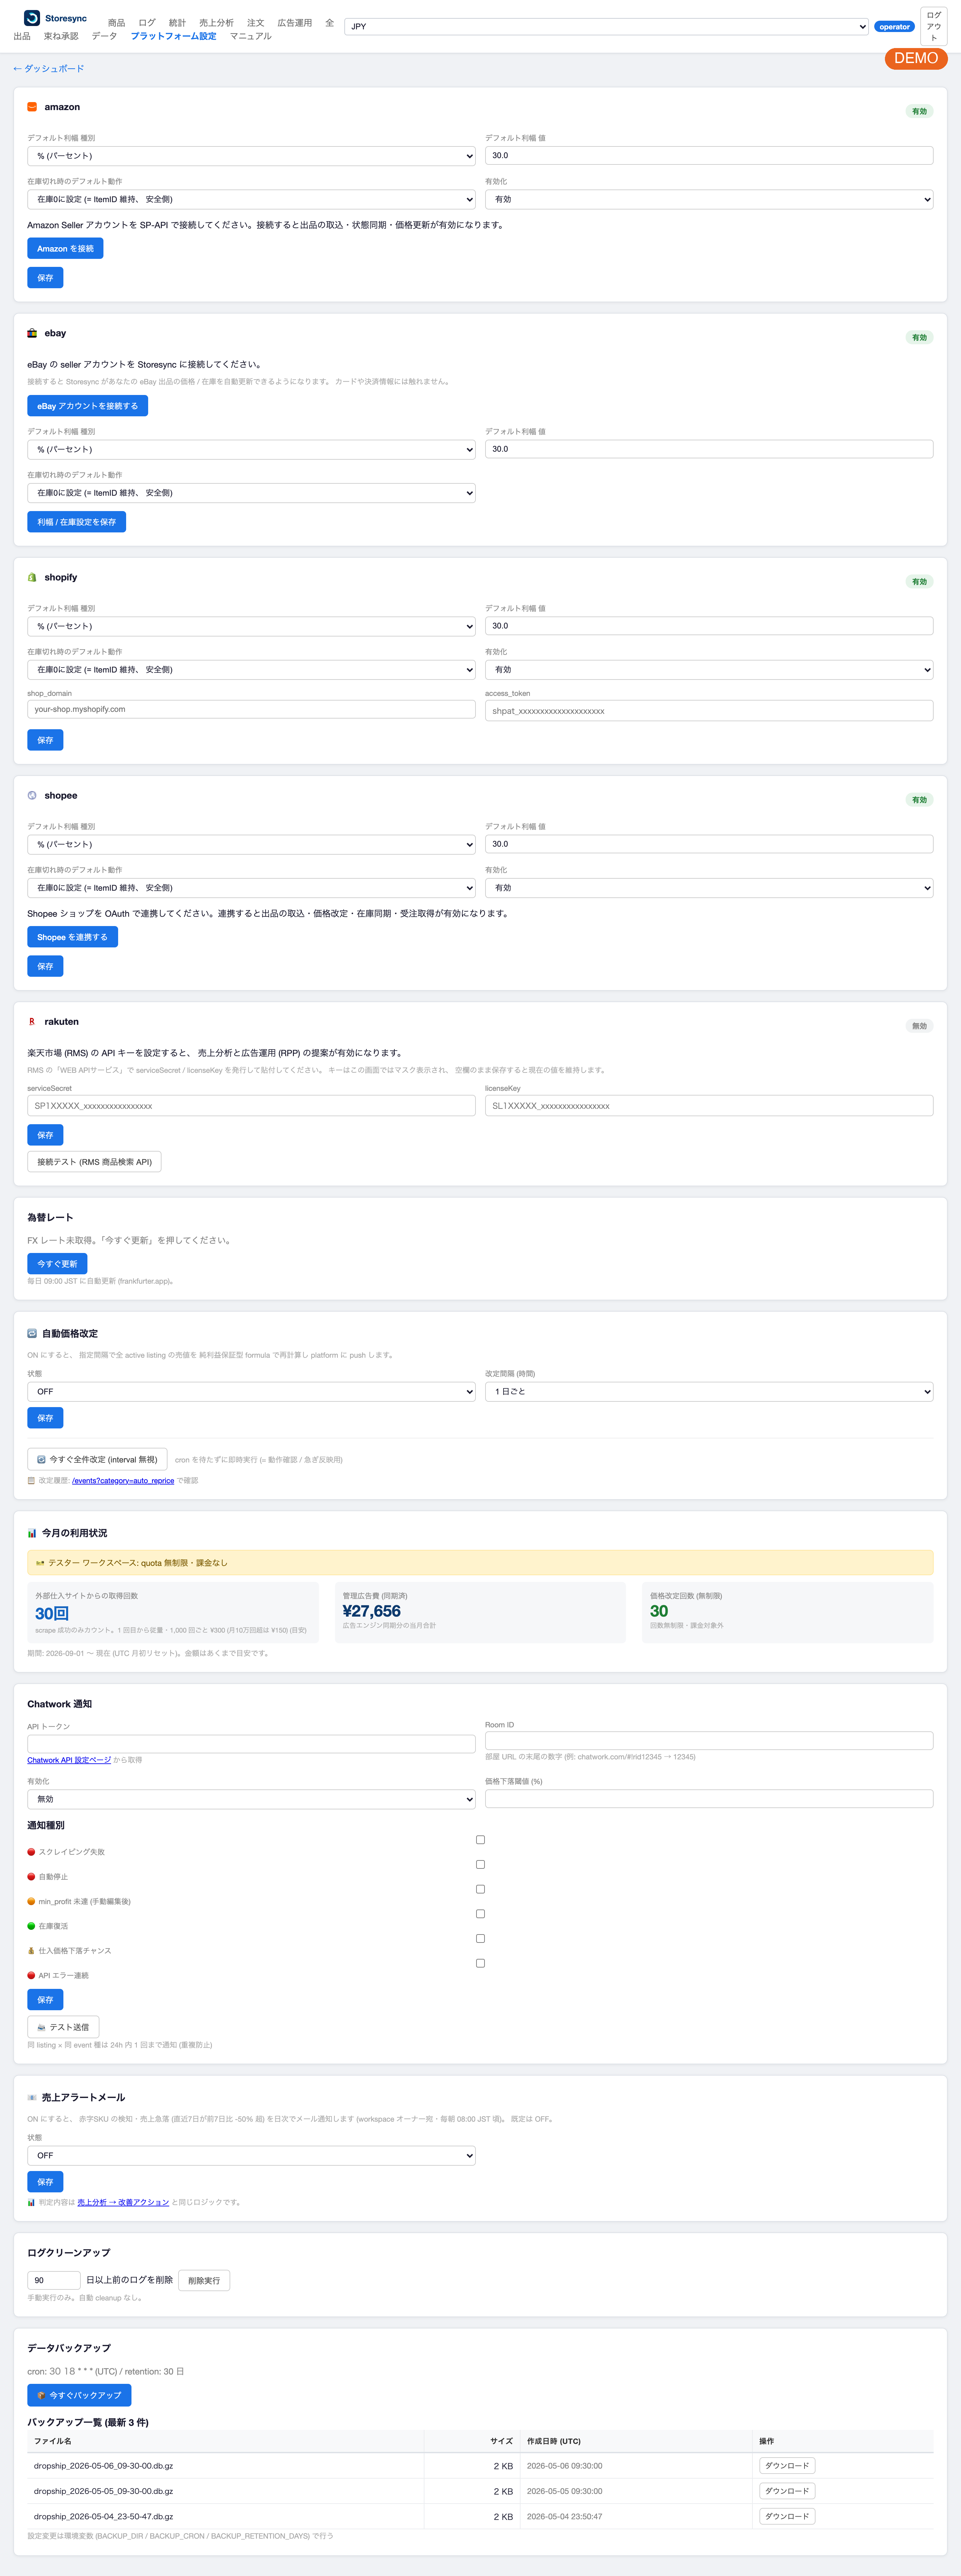The width and height of the screenshot is (961, 2576).
Task: Open shopee 有効化 dropdown
Action: [709, 888]
